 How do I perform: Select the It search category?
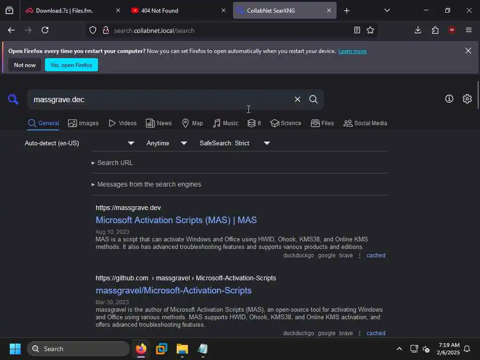[x=254, y=123]
